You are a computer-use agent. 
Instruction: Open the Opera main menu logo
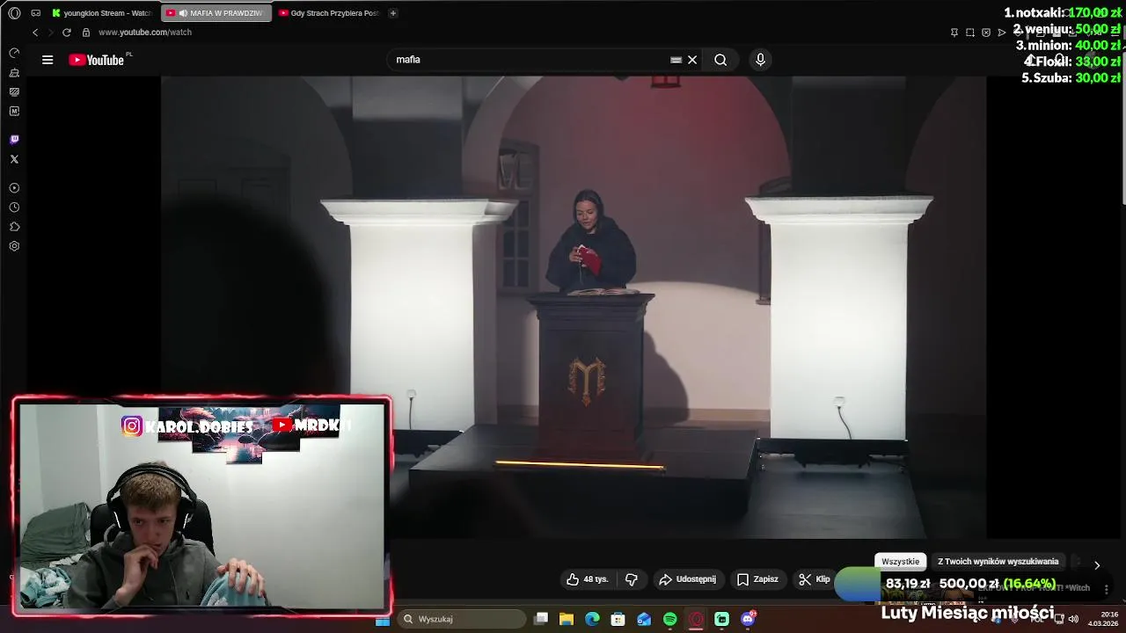coord(14,13)
